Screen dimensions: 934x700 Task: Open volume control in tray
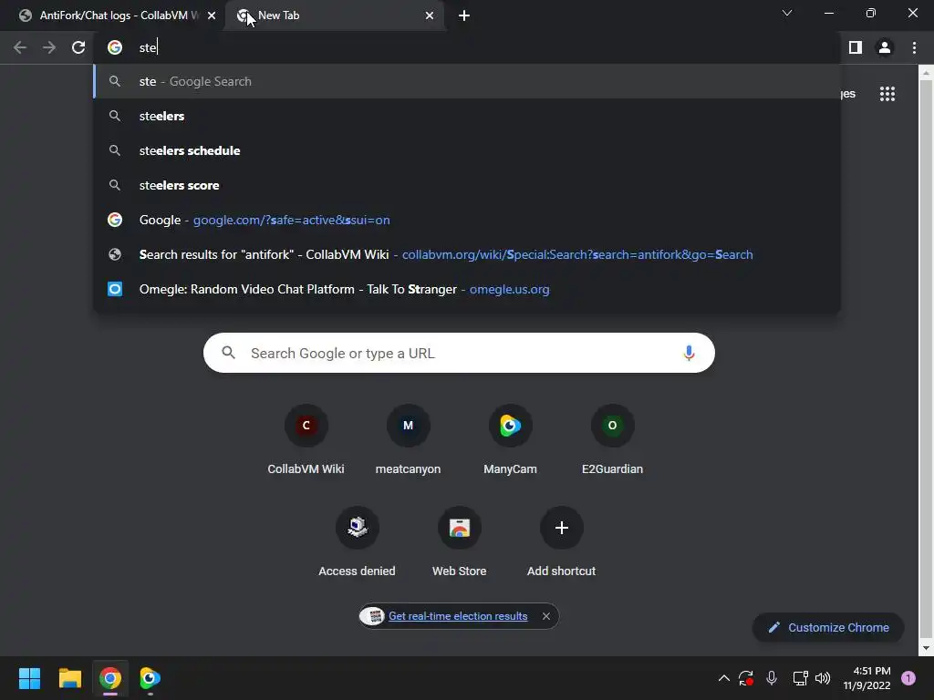[x=823, y=678]
